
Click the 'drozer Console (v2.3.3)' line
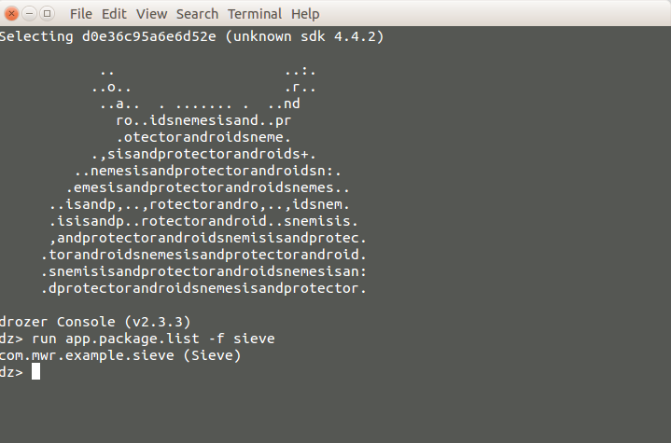(95, 322)
